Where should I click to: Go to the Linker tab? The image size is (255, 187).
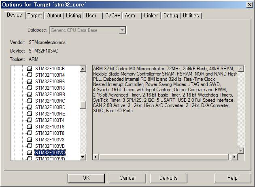[x=151, y=16]
